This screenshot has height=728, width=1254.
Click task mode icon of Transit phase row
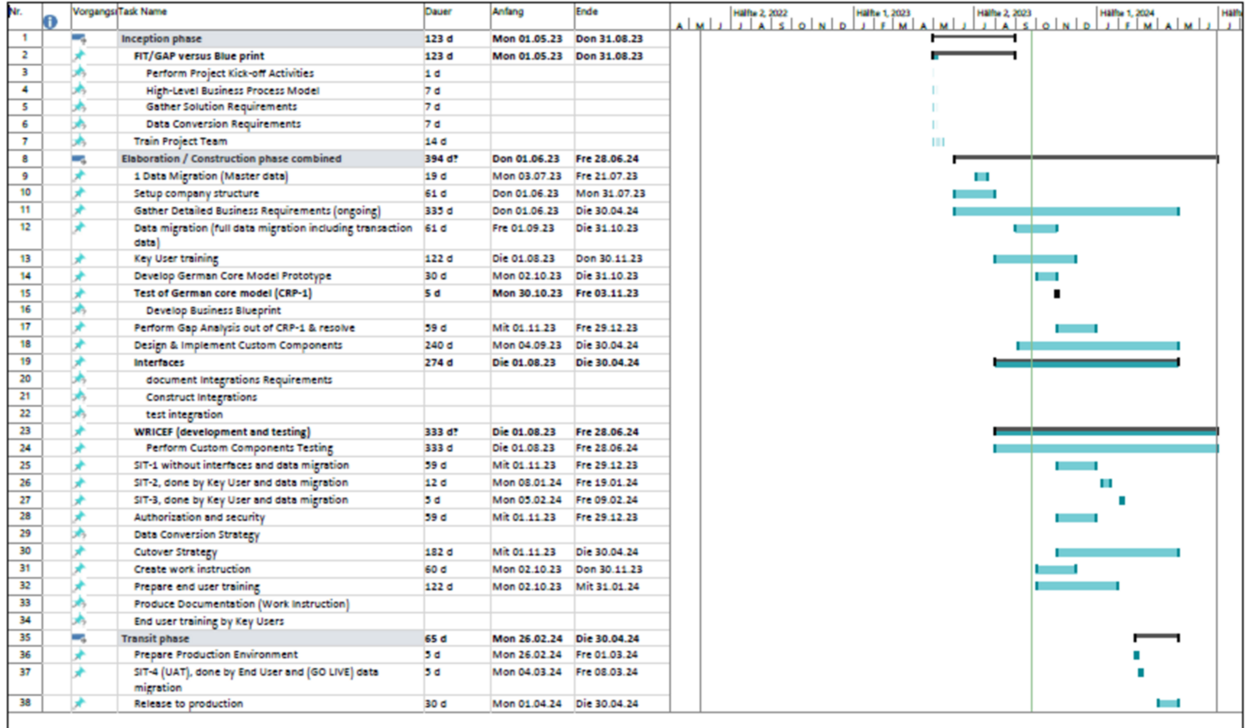(x=79, y=638)
